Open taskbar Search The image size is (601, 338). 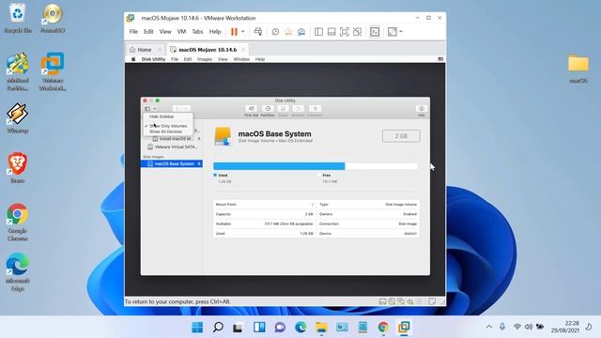pyautogui.click(x=218, y=328)
